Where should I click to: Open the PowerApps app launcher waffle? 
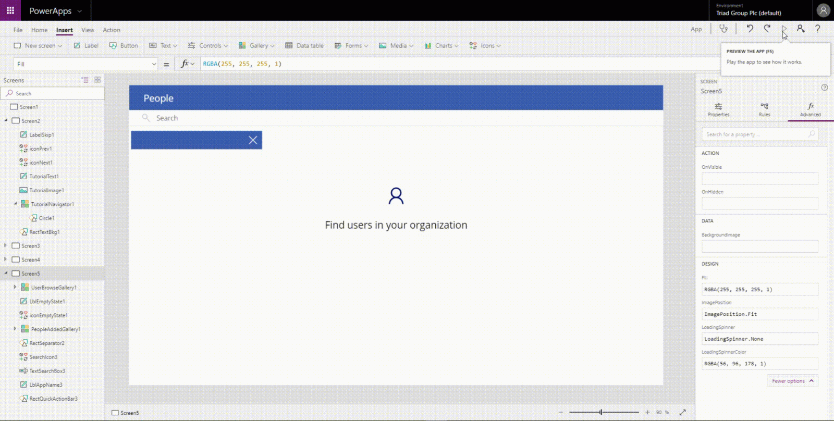pyautogui.click(x=10, y=10)
